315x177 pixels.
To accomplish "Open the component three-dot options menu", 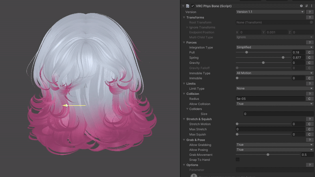I will pos(311,6).
